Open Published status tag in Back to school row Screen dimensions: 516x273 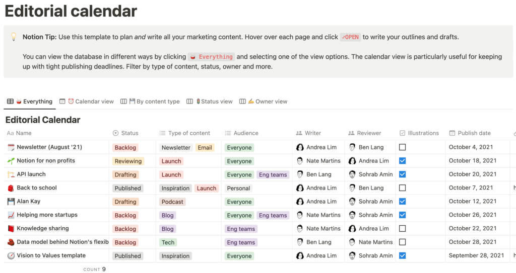point(127,188)
